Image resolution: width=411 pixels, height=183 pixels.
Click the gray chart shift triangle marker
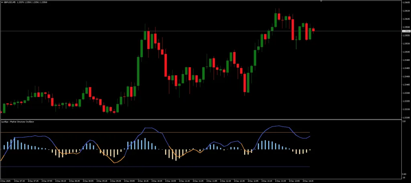click(x=321, y=2)
